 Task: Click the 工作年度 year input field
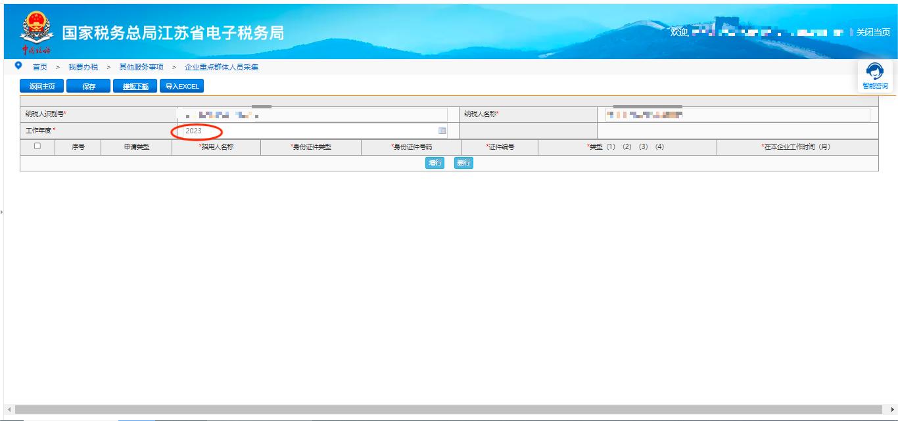(309, 131)
